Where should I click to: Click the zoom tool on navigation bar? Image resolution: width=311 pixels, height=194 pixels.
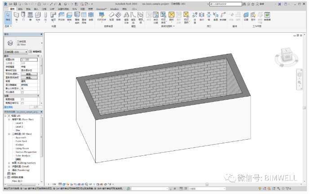pos(300,82)
